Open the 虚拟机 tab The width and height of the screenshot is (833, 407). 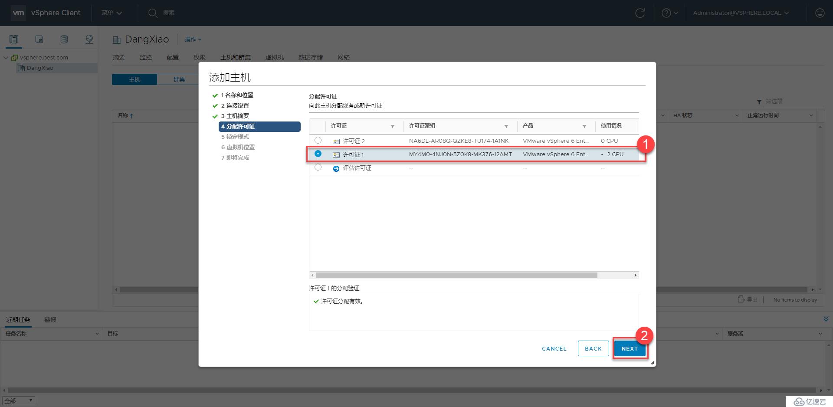tap(275, 57)
